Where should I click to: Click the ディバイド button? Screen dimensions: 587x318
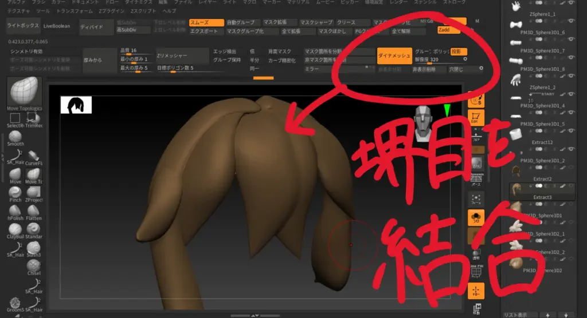coord(96,27)
